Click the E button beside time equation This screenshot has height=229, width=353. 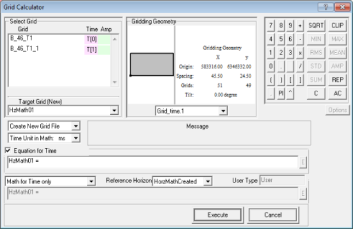[x=303, y=162]
